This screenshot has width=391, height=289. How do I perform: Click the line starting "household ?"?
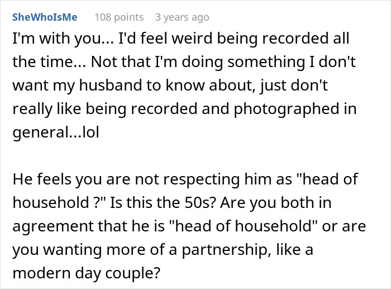coord(172,203)
